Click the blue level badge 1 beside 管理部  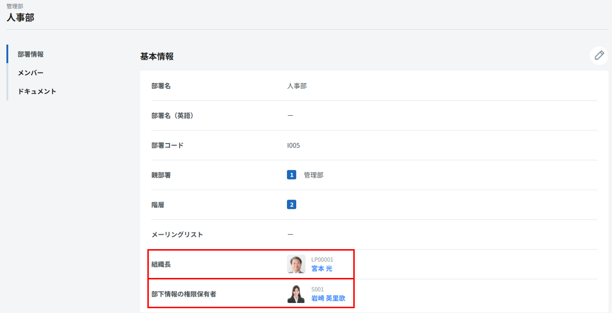tap(291, 175)
